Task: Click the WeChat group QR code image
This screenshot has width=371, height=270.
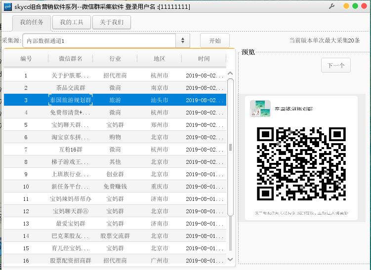Action: click(x=301, y=163)
